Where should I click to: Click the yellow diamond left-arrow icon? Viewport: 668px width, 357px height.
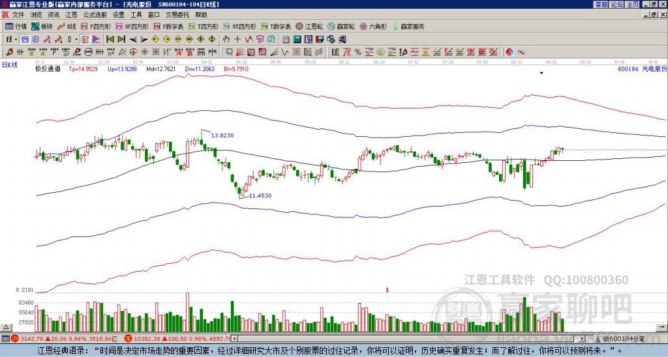pos(155,39)
